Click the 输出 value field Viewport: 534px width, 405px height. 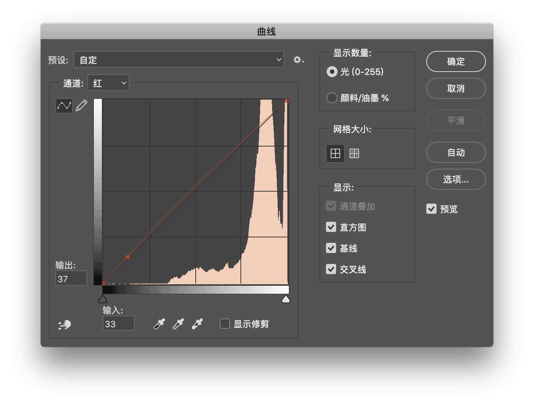point(71,278)
